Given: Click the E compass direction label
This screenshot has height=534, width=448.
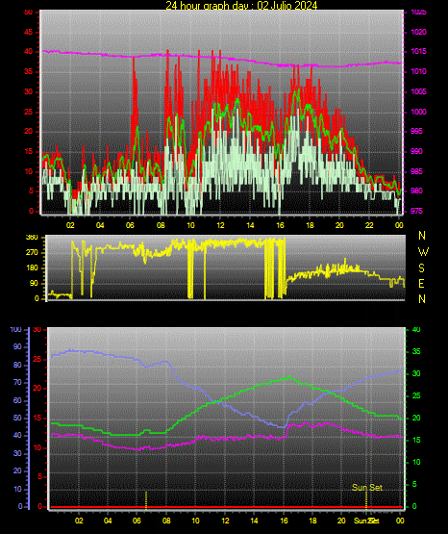Looking at the screenshot, I should pyautogui.click(x=421, y=284).
